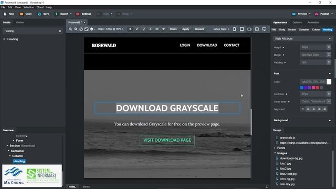This screenshot has height=189, width=336.
Task: Collapse the Font section
Action: click(330, 73)
